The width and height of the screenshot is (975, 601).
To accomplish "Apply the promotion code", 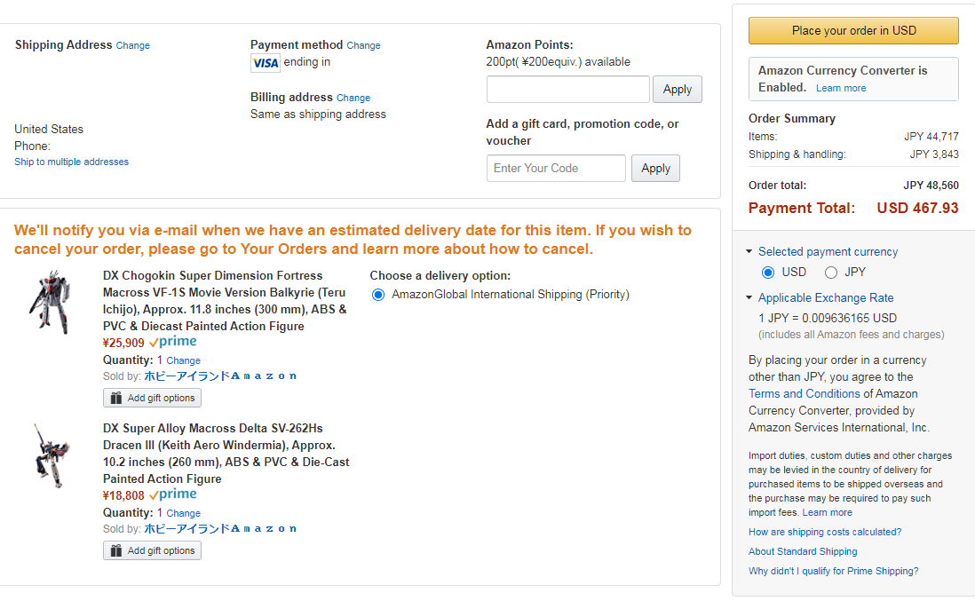I will point(655,169).
